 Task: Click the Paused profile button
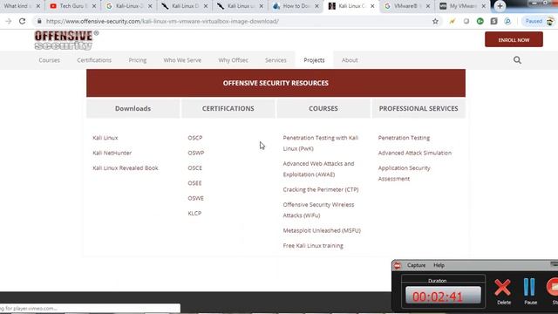(x=540, y=21)
